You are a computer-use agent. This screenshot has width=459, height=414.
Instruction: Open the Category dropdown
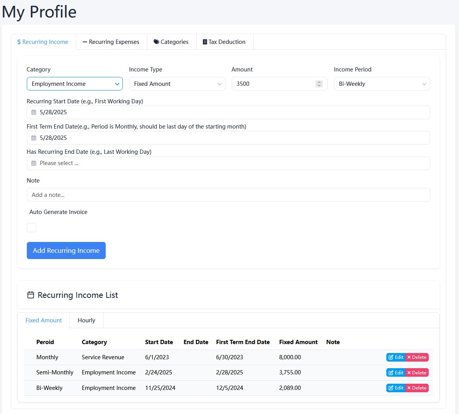[x=74, y=83]
